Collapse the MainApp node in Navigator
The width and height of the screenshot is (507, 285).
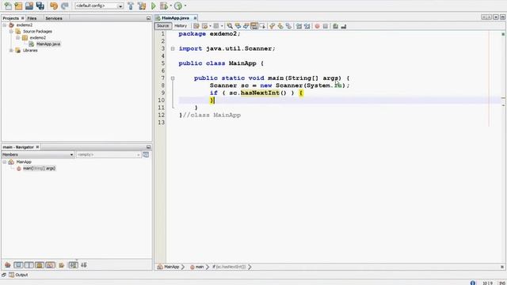click(x=5, y=161)
